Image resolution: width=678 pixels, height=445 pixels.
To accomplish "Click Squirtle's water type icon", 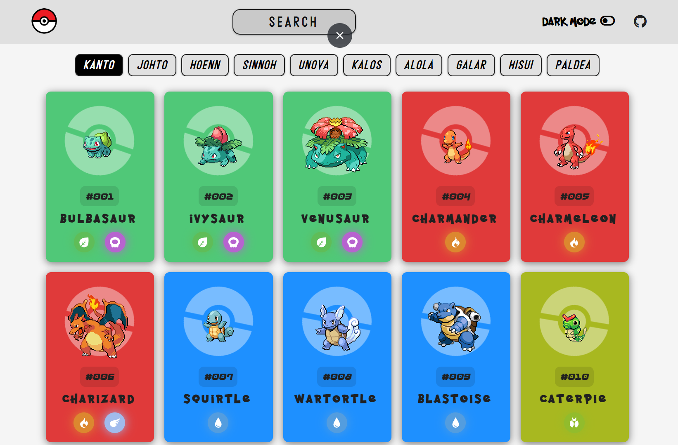I will point(218,423).
